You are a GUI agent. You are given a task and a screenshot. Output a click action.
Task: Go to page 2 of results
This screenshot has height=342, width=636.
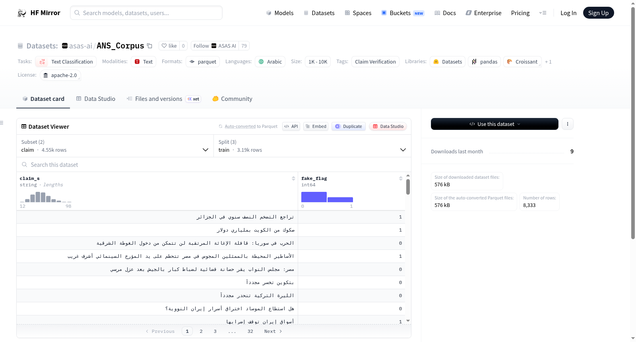tap(201, 331)
